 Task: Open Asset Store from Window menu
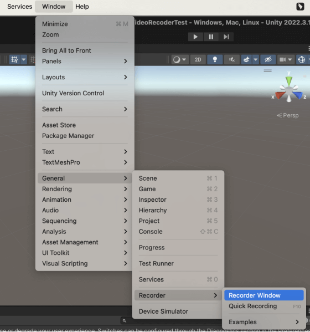point(85,125)
